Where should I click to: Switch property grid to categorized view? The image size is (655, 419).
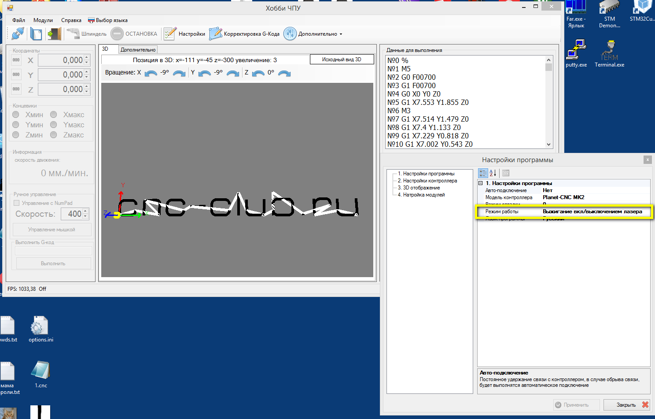483,173
